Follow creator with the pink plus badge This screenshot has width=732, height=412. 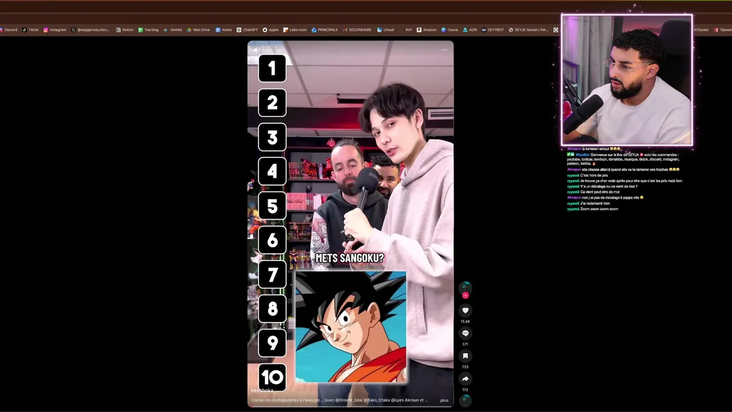click(x=465, y=295)
